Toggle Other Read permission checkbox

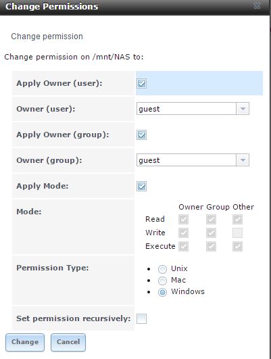[x=238, y=219]
